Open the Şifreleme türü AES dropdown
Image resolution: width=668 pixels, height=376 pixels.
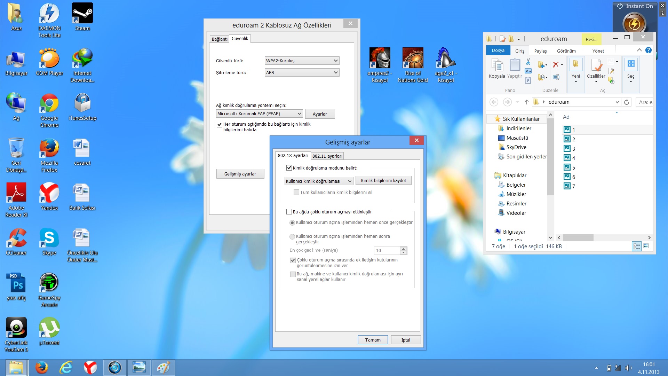(302, 72)
